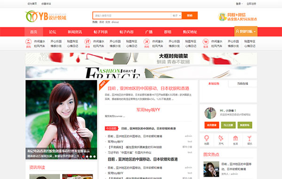Click the green 马上注册 button
This screenshot has width=282, height=179.
pos(228,125)
